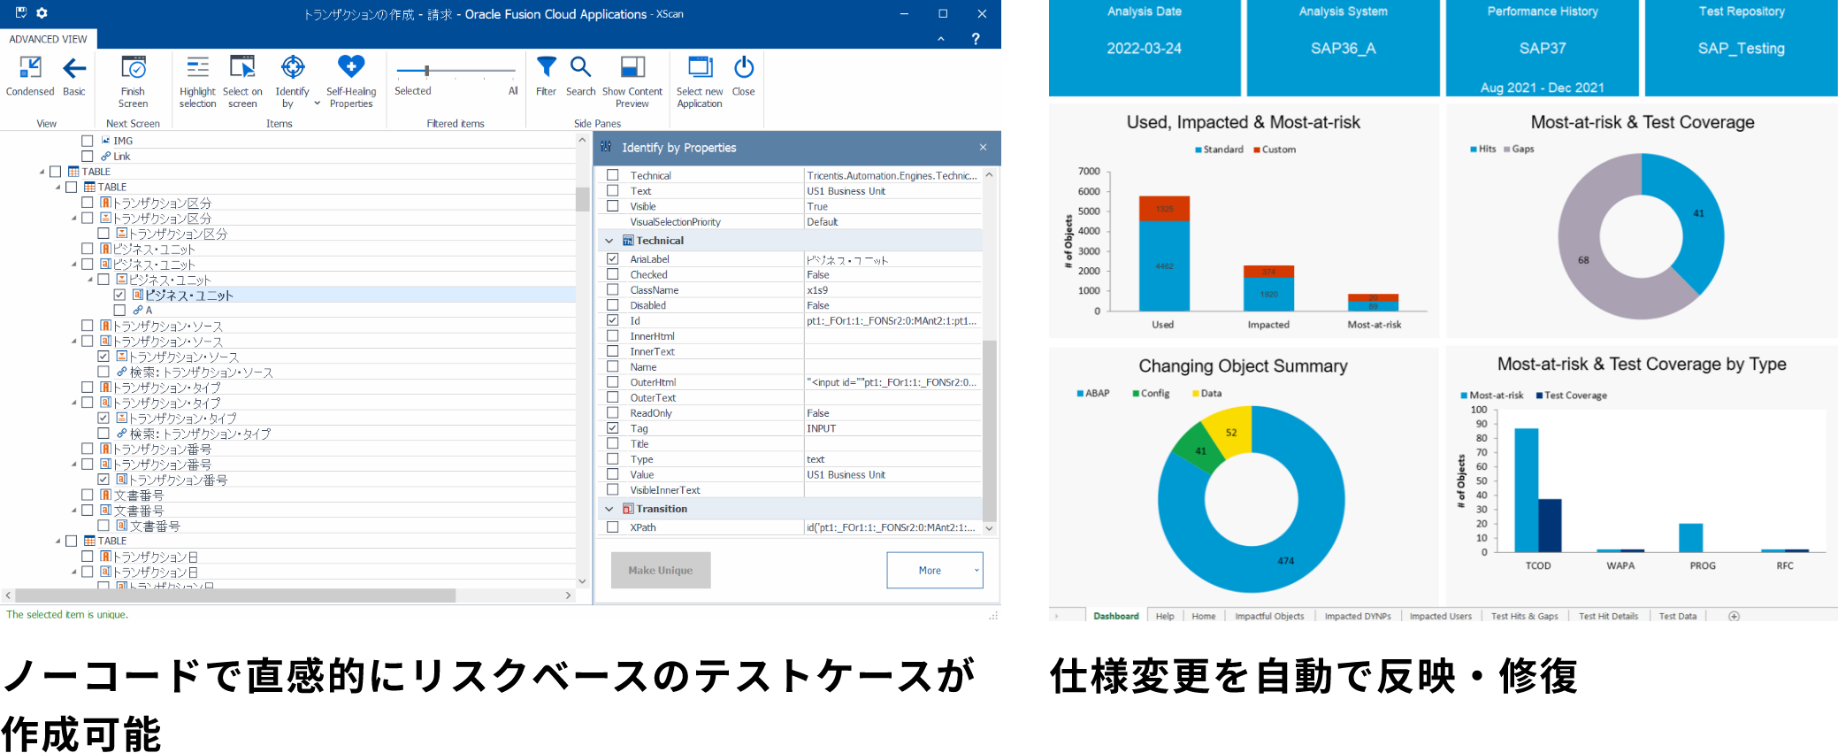The height and width of the screenshot is (753, 1838).
Task: Check the Text property checkbox
Action: [612, 190]
